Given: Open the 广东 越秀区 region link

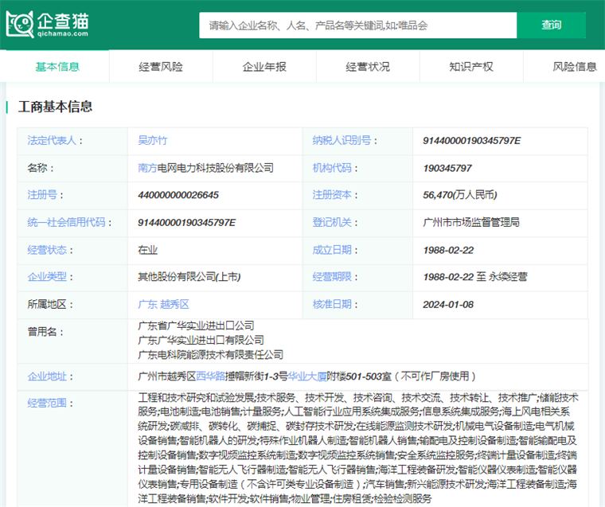Looking at the screenshot, I should [163, 304].
